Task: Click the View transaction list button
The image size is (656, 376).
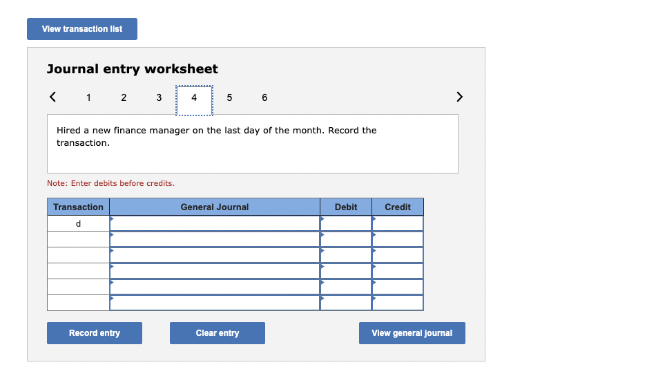Action: click(x=82, y=29)
